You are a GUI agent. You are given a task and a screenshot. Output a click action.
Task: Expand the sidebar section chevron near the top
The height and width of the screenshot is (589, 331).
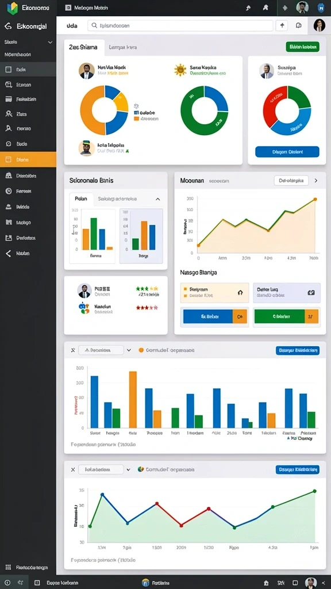click(51, 43)
